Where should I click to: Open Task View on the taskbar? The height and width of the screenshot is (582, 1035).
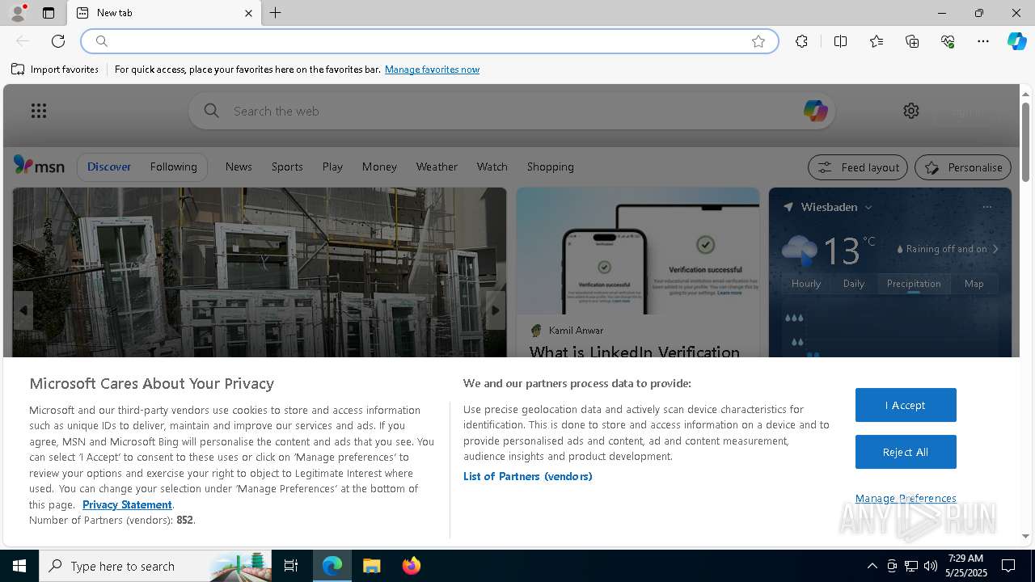[291, 566]
